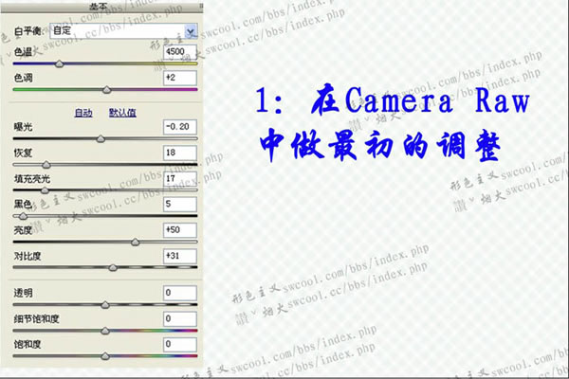569x379 pixels.
Task: Click the 色温 temperature slider handle
Action: pos(59,64)
